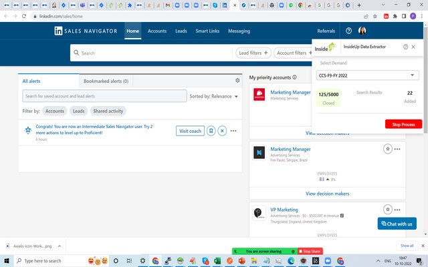Open Smart Links

(x=207, y=31)
